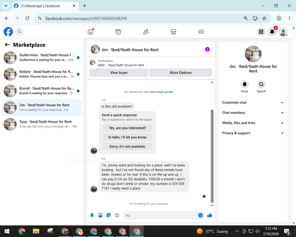Open Guillermina conversation
The height and width of the screenshot is (237, 296).
(41, 57)
